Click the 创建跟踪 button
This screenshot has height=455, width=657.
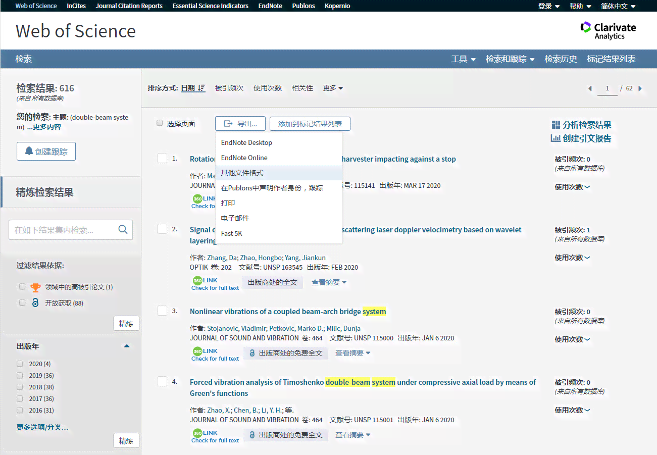[x=46, y=151]
